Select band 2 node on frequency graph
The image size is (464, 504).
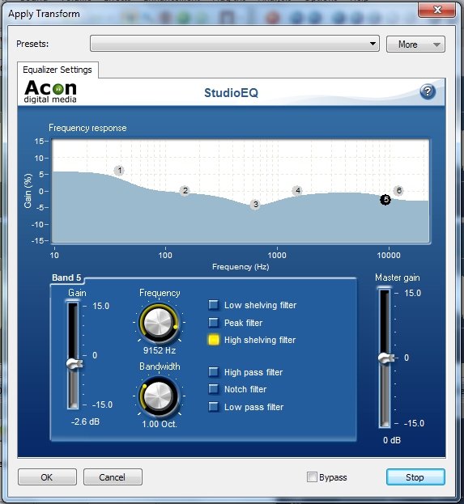click(185, 191)
